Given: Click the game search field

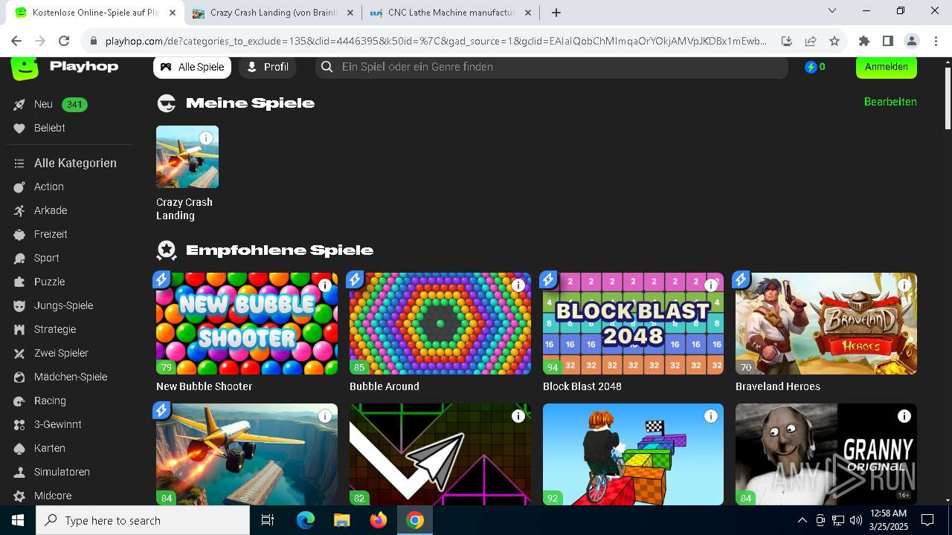Looking at the screenshot, I should point(551,67).
